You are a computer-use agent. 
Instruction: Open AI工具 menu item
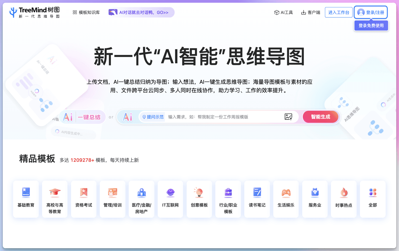(283, 13)
